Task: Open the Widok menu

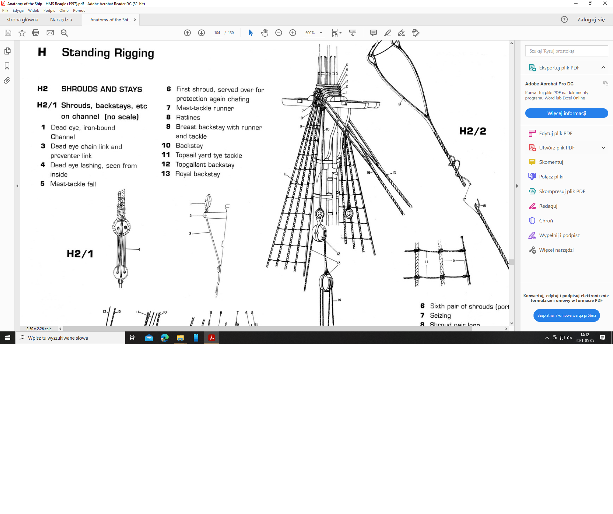Action: 33,11
